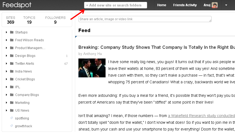Expand the Twitter Alerts folder arrow
The width and height of the screenshot is (235, 134).
[7, 64]
